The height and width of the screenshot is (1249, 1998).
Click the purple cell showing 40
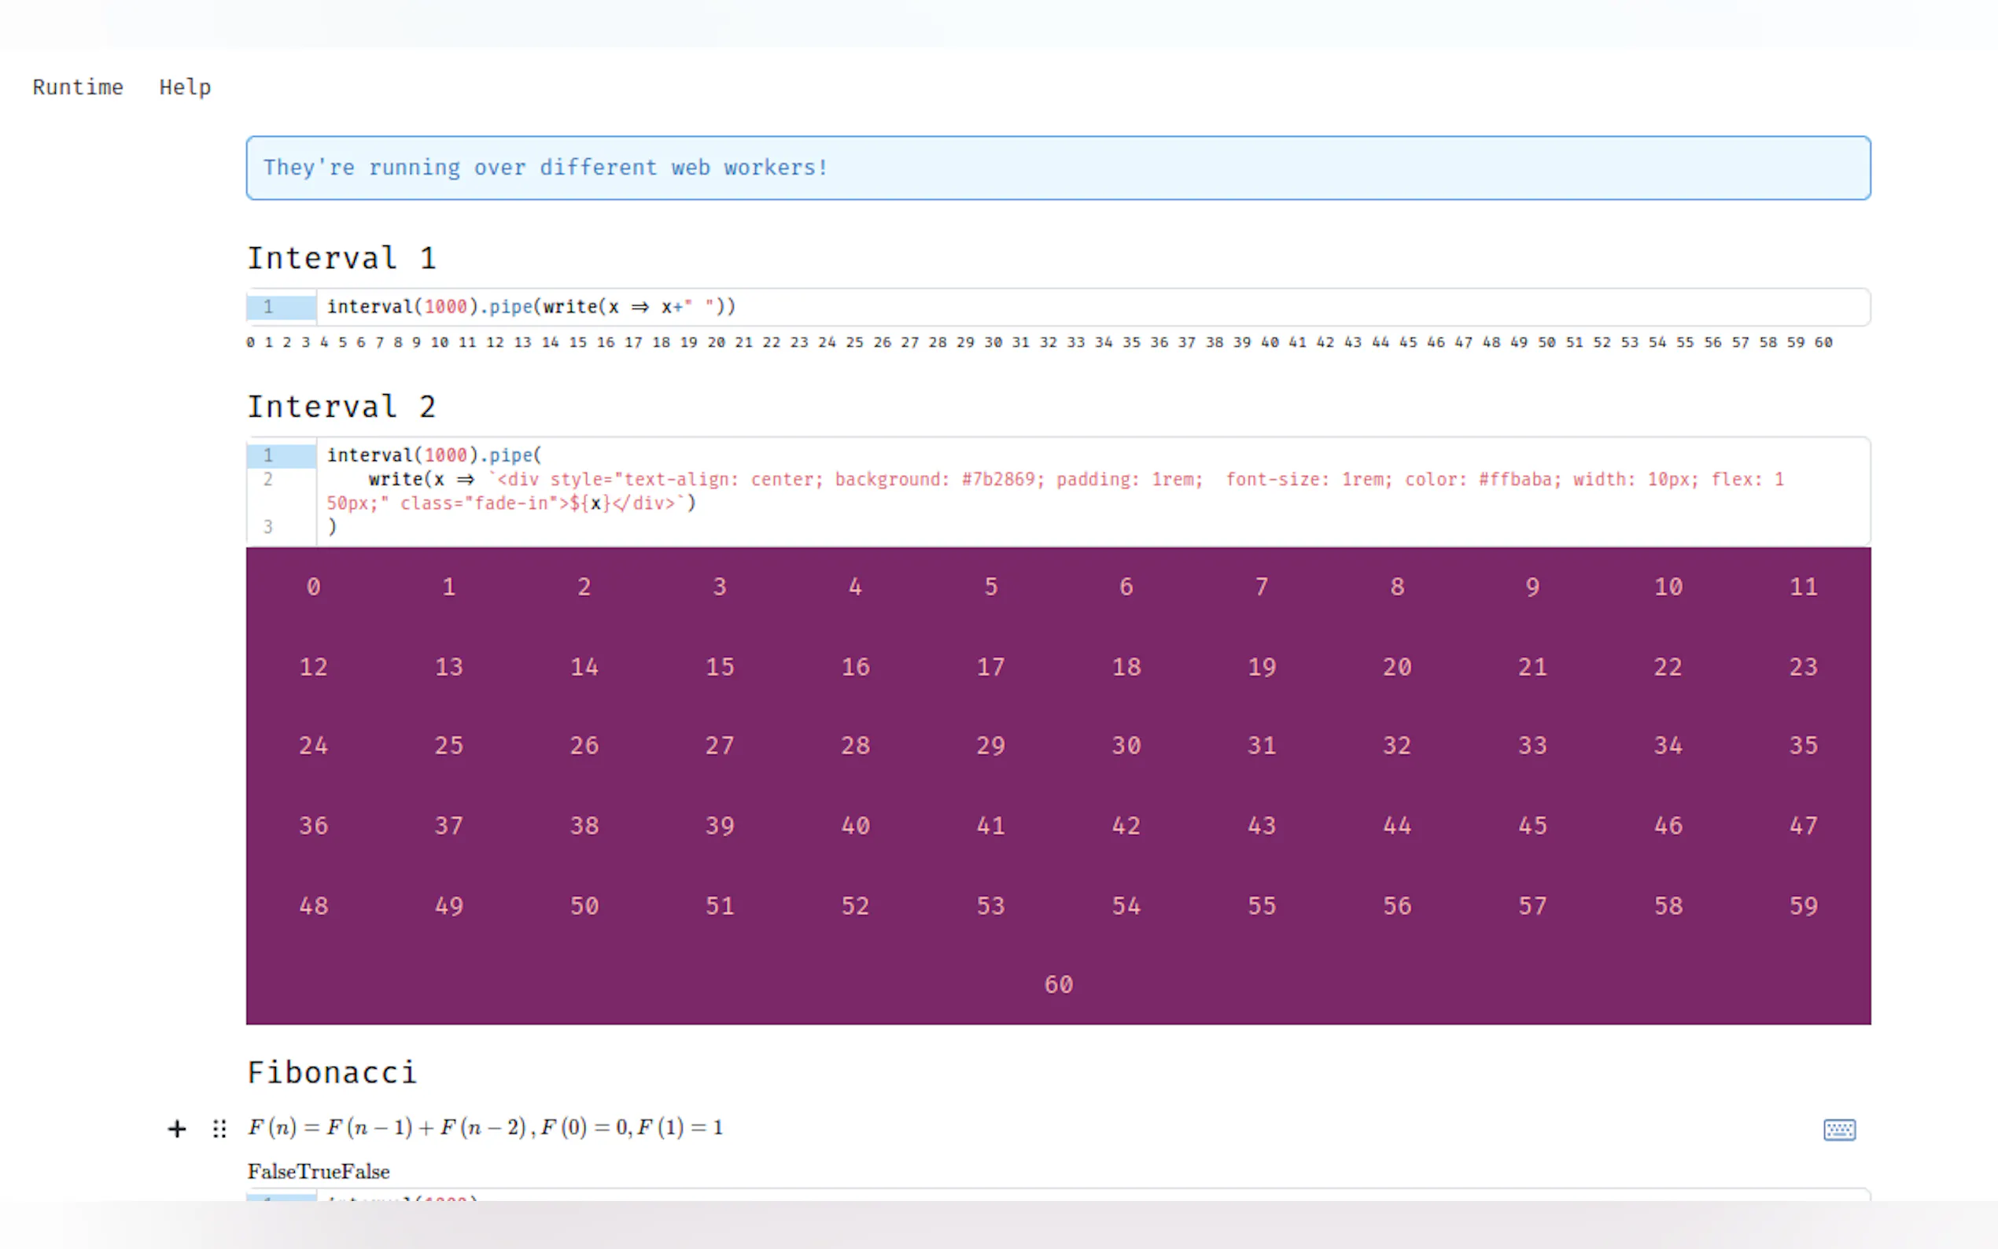(x=856, y=825)
